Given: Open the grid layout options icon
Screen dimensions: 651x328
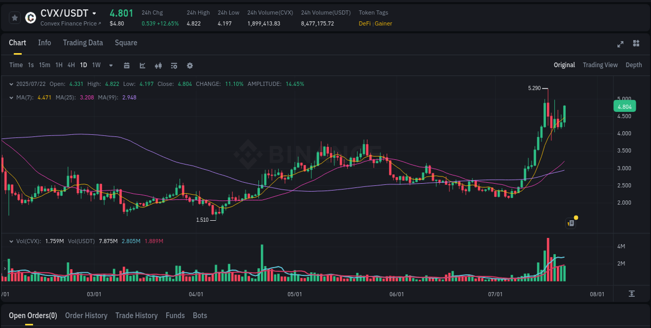Looking at the screenshot, I should [635, 44].
